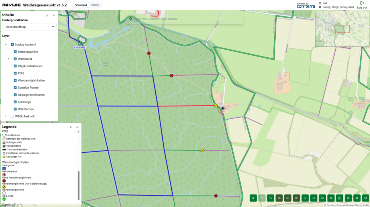Click the Legende scrollbar thumb
The image size is (370, 207).
coord(78,185)
